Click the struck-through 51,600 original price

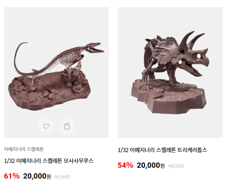(x=62, y=177)
